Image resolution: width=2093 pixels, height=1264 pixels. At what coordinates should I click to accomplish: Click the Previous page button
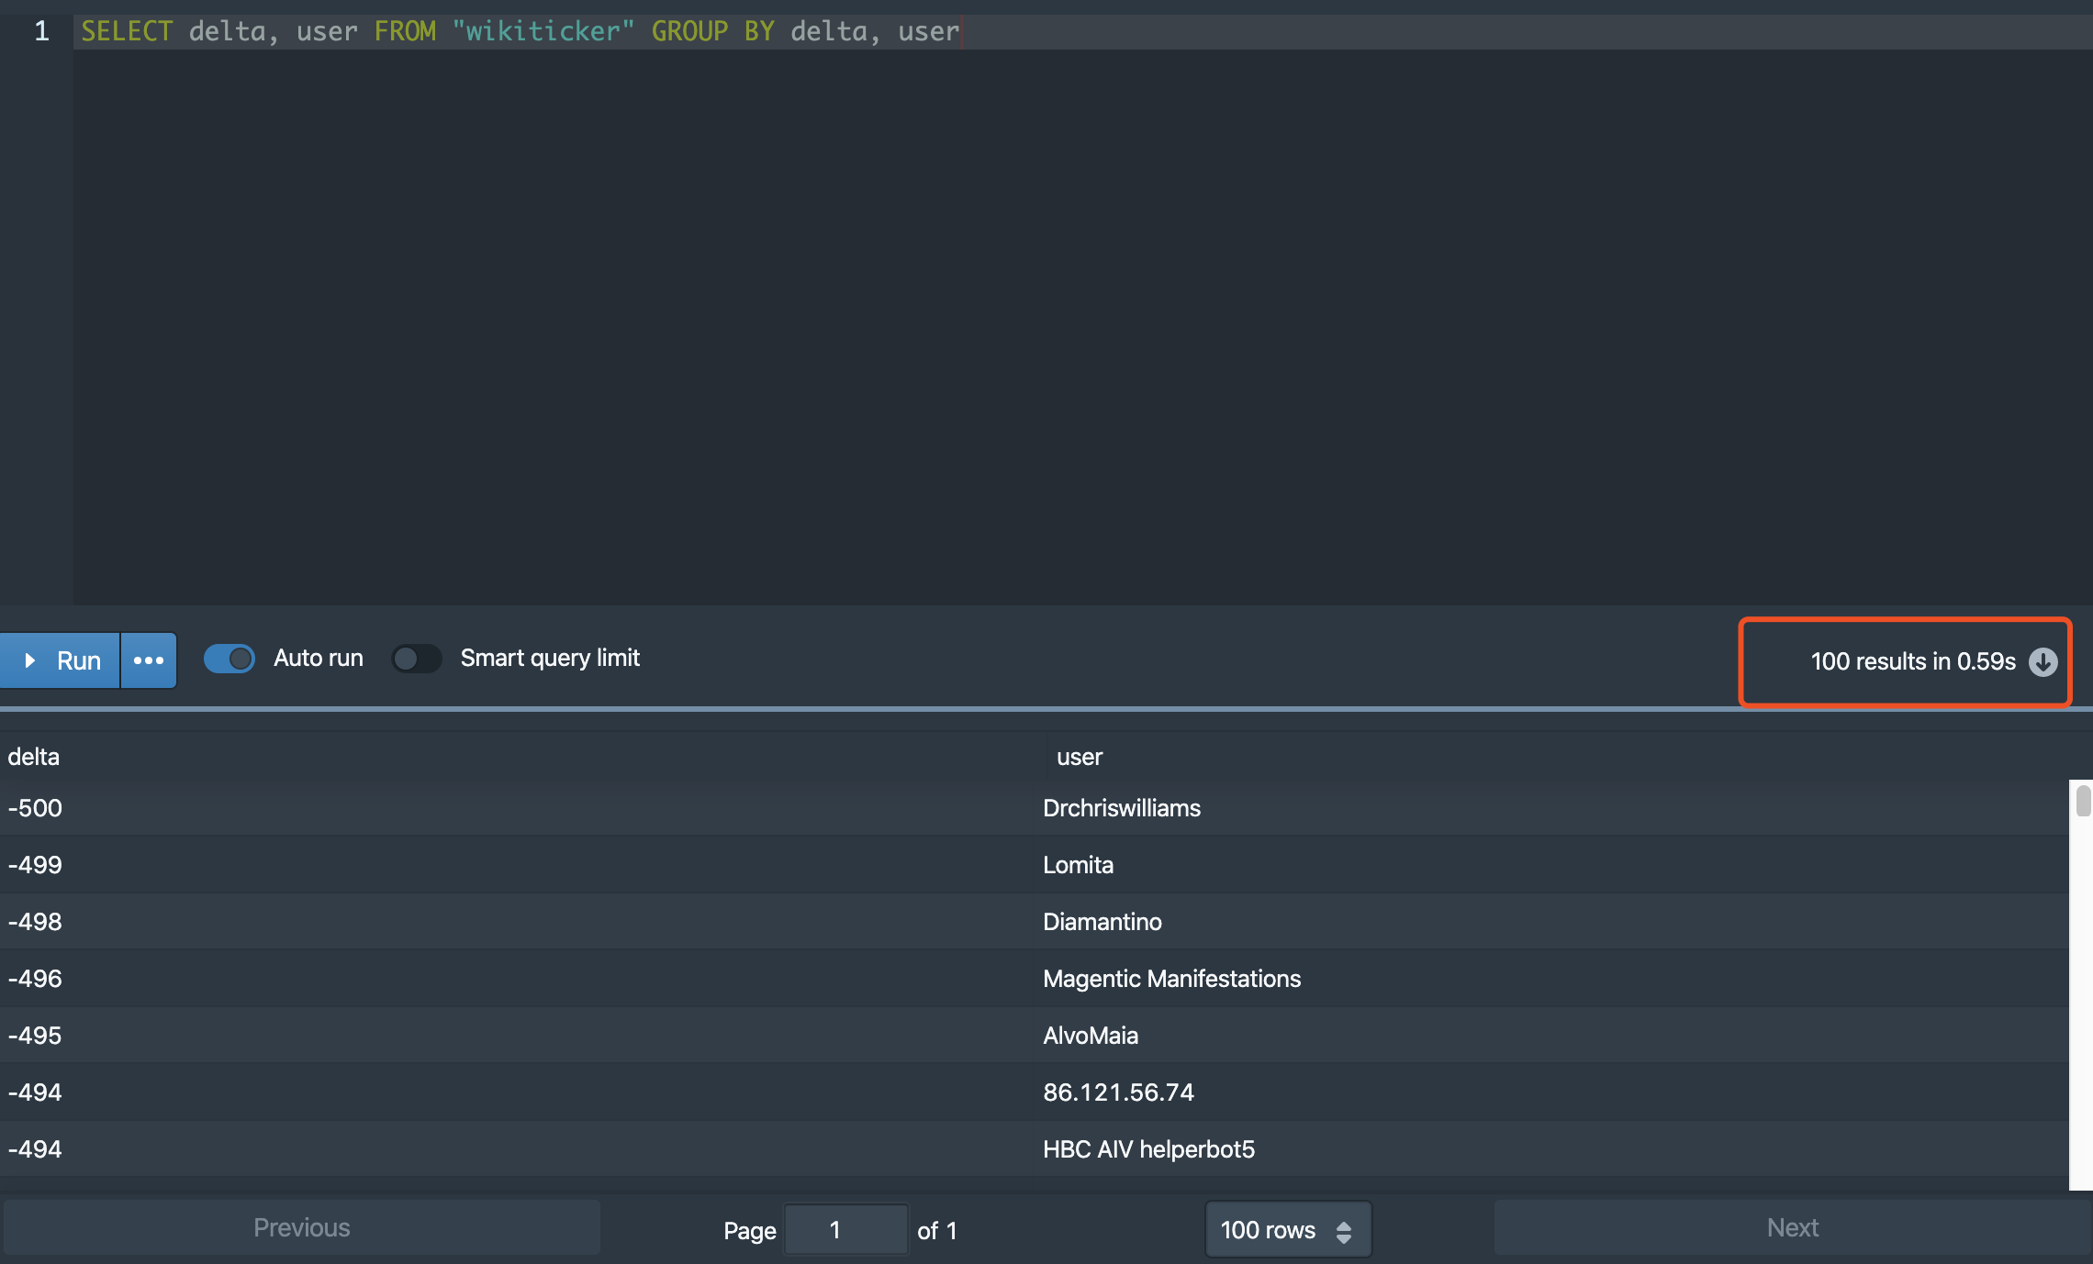302,1228
